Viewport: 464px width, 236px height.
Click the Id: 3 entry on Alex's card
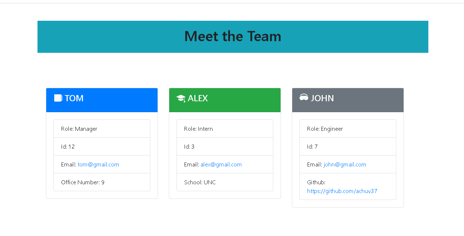[225, 146]
